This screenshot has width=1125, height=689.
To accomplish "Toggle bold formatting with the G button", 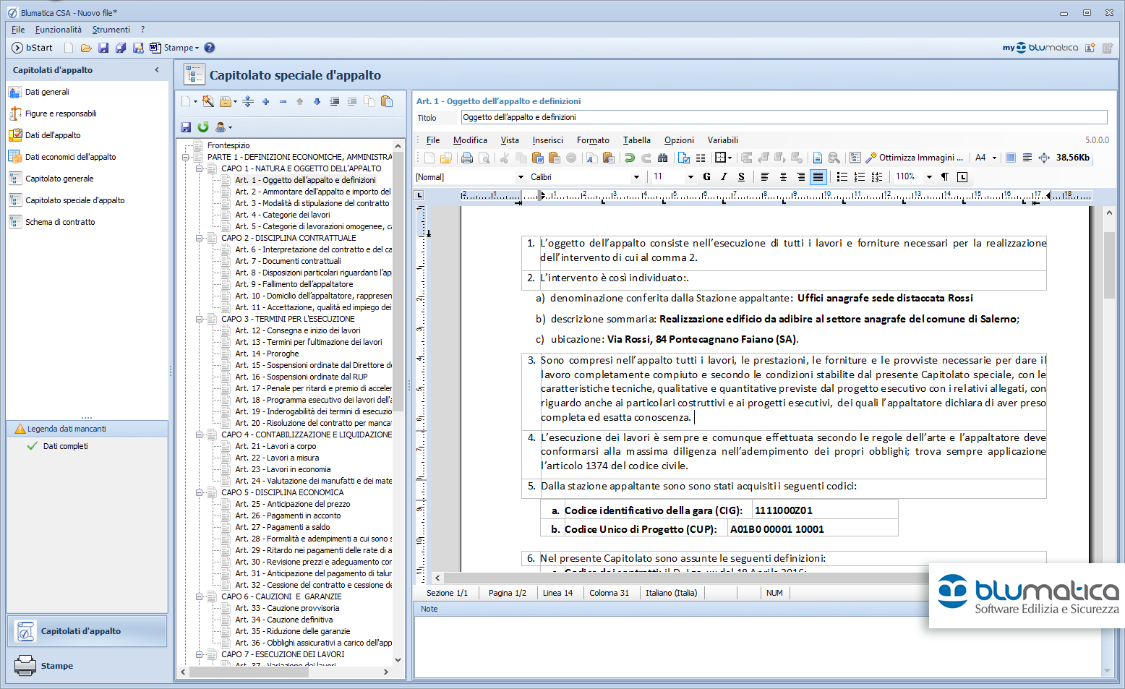I will pyautogui.click(x=706, y=177).
